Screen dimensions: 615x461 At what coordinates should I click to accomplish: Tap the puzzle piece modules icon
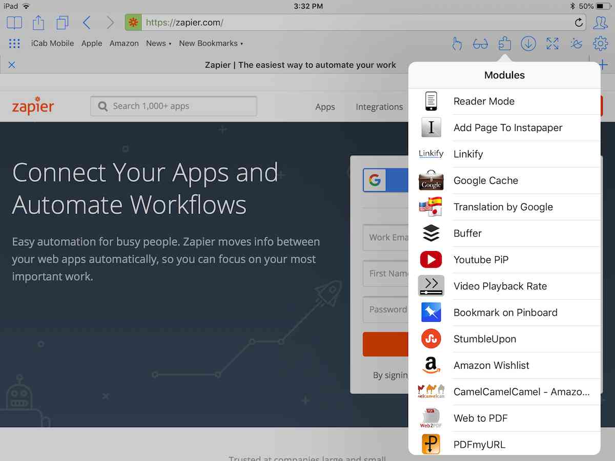[504, 44]
